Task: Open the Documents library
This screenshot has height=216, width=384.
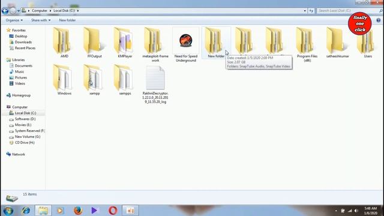Action: coord(23,66)
